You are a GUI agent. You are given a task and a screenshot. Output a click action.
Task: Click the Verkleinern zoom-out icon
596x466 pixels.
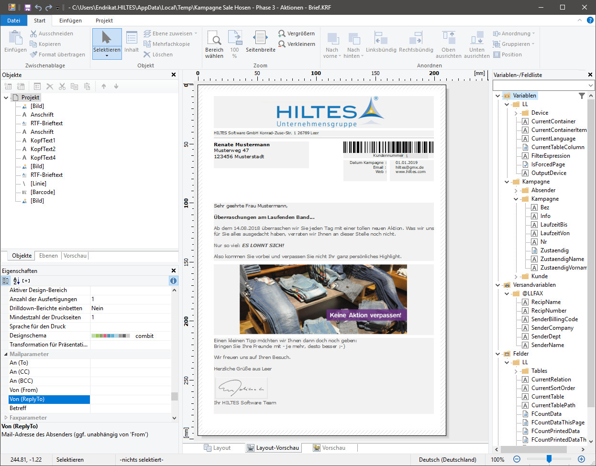tap(282, 44)
